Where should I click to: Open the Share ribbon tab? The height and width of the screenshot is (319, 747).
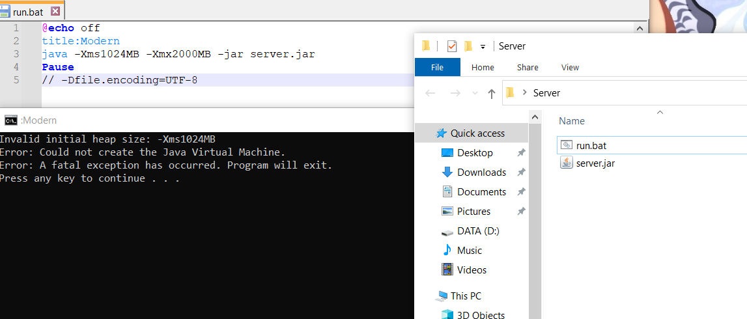point(528,67)
